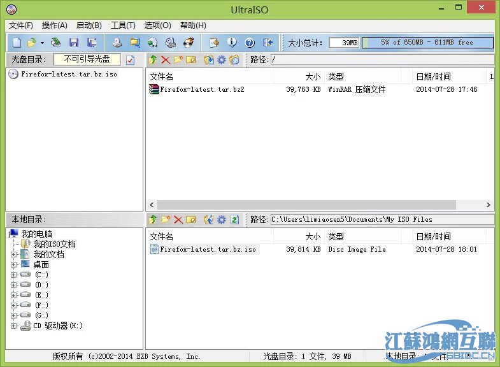Expand the 桌面 tree node
The height and width of the screenshot is (367, 500).
click(x=13, y=264)
